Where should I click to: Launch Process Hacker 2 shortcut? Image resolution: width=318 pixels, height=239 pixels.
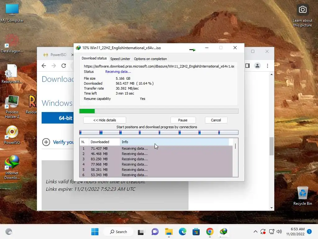point(12,106)
